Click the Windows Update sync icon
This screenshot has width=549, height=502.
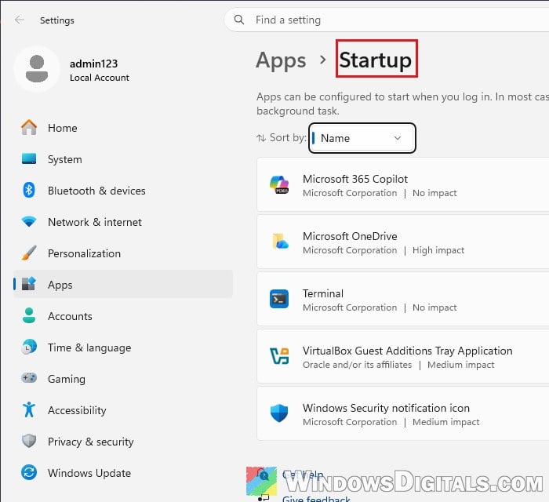[x=29, y=473]
